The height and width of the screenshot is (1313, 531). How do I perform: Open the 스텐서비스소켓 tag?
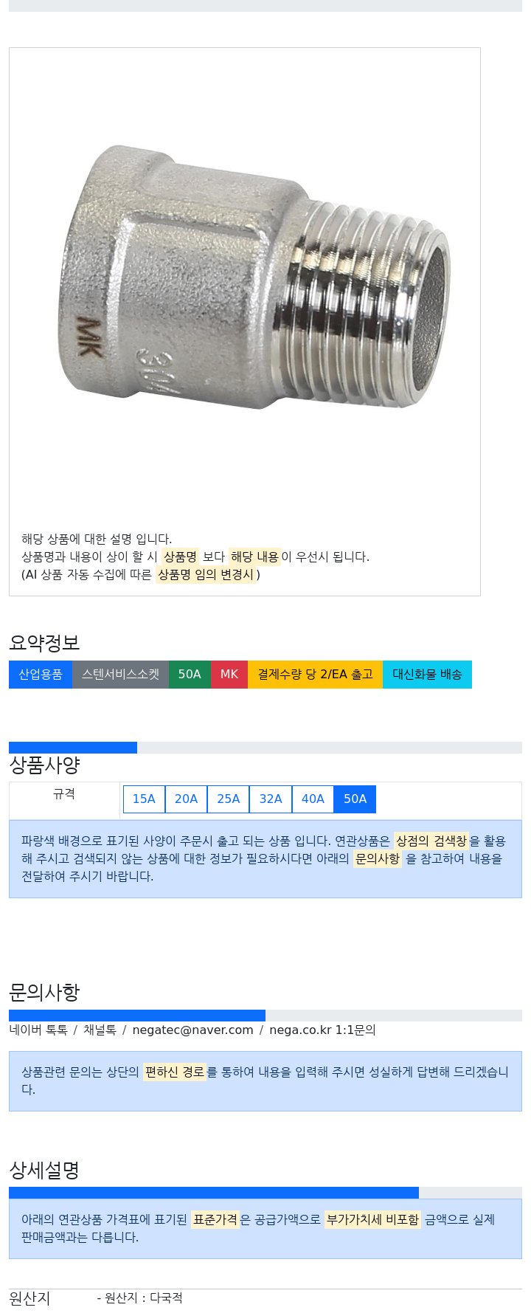click(x=120, y=675)
